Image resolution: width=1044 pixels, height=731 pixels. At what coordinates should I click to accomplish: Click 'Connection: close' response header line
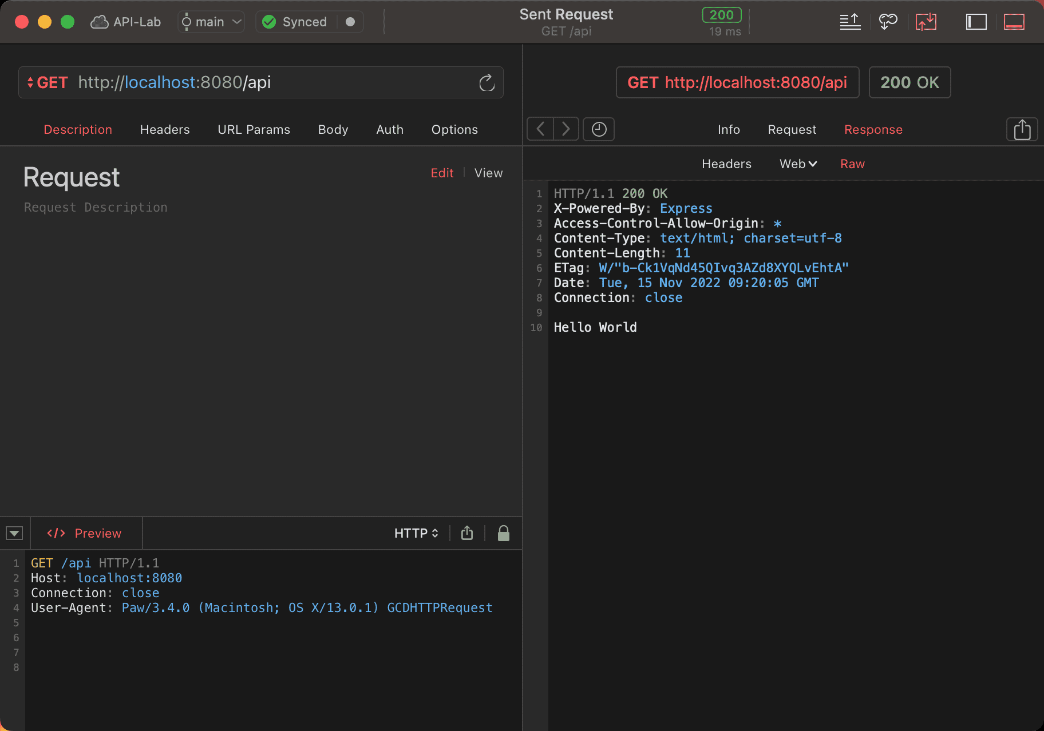point(618,297)
